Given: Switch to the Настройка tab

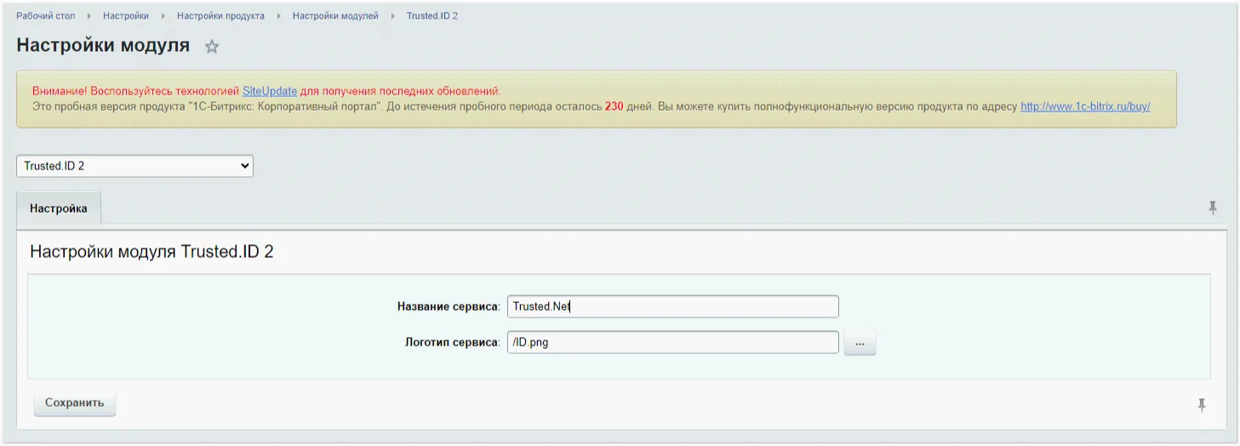Looking at the screenshot, I should pos(59,209).
